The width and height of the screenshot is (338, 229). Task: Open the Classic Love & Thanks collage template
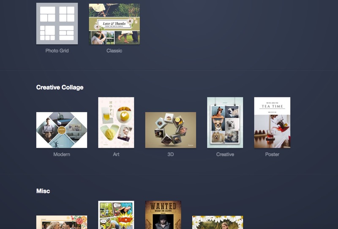tap(114, 24)
